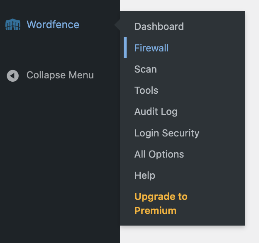Open the Help submenu item

[144, 175]
